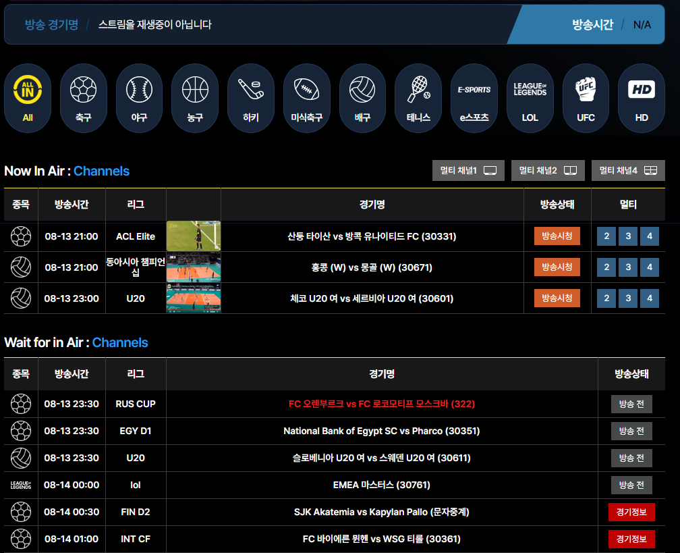Filter by 하키 hockey category
Screen dimensions: 680x553
tap(251, 98)
